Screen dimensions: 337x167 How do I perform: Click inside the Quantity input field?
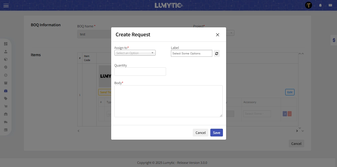(x=140, y=71)
